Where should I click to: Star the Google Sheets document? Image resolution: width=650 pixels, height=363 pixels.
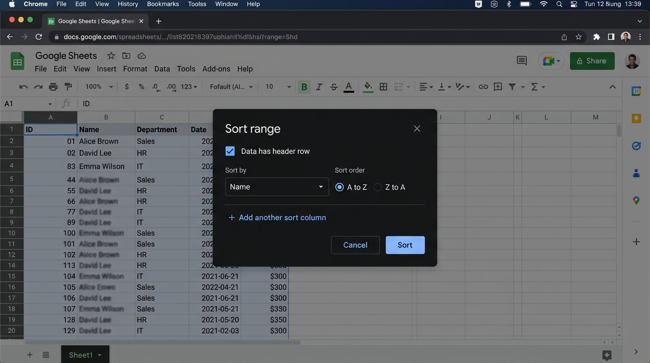pyautogui.click(x=111, y=56)
